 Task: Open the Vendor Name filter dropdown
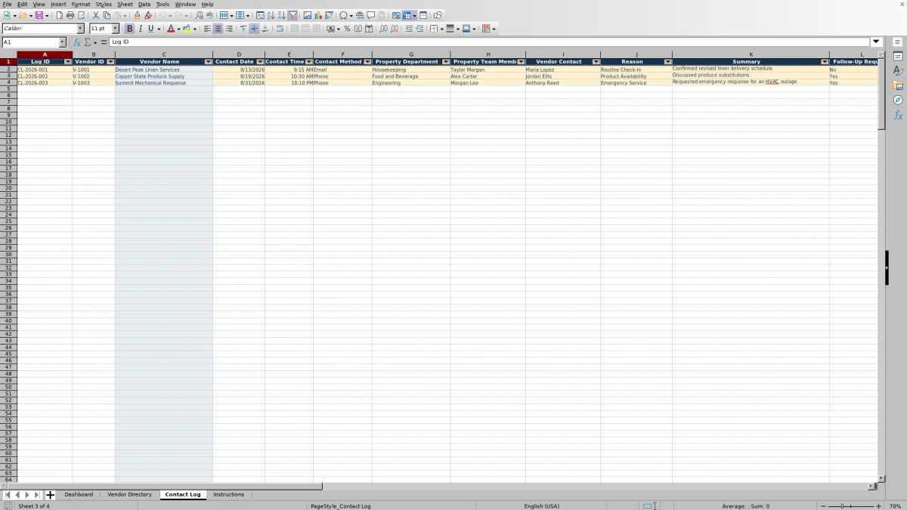point(208,62)
